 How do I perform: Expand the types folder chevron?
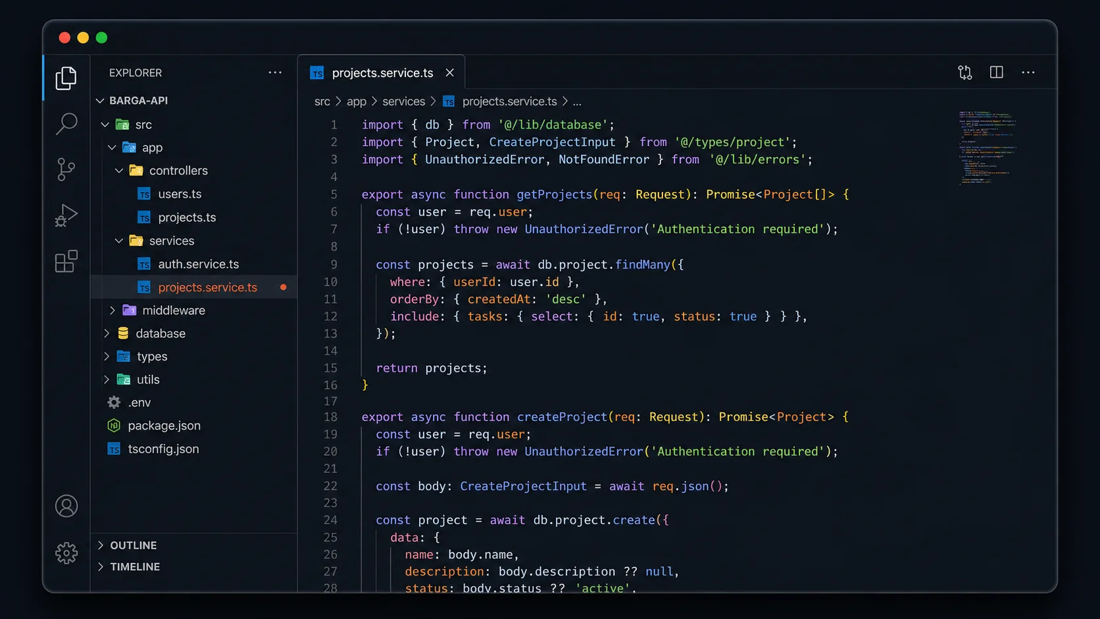[107, 357]
